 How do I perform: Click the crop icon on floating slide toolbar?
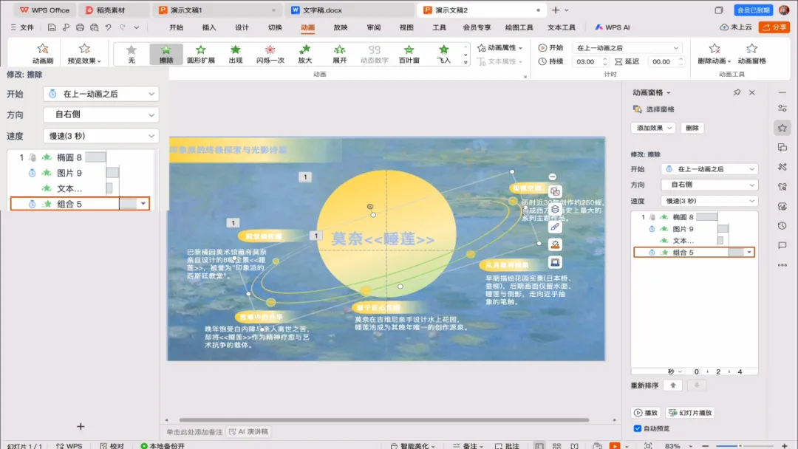(555, 192)
